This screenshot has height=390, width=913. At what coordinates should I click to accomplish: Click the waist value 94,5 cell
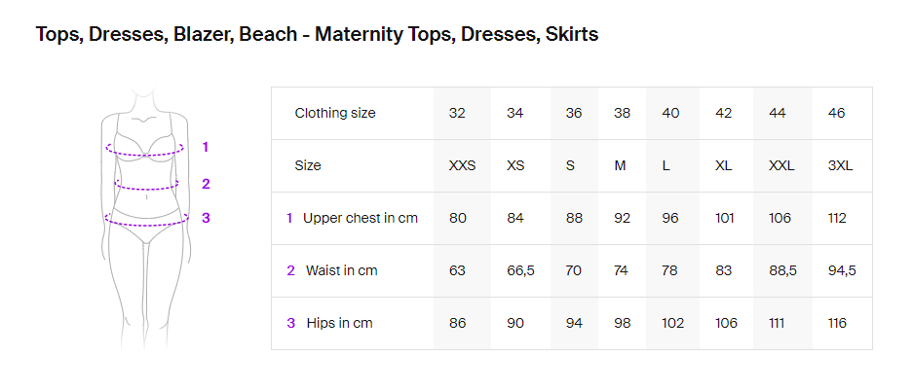[x=842, y=270]
